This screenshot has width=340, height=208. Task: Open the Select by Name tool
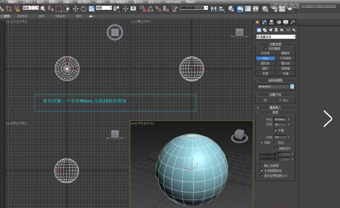click(51, 9)
